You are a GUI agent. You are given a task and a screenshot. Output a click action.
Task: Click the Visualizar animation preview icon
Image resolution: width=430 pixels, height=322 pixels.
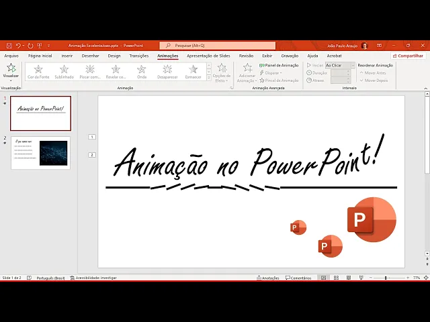pyautogui.click(x=11, y=68)
